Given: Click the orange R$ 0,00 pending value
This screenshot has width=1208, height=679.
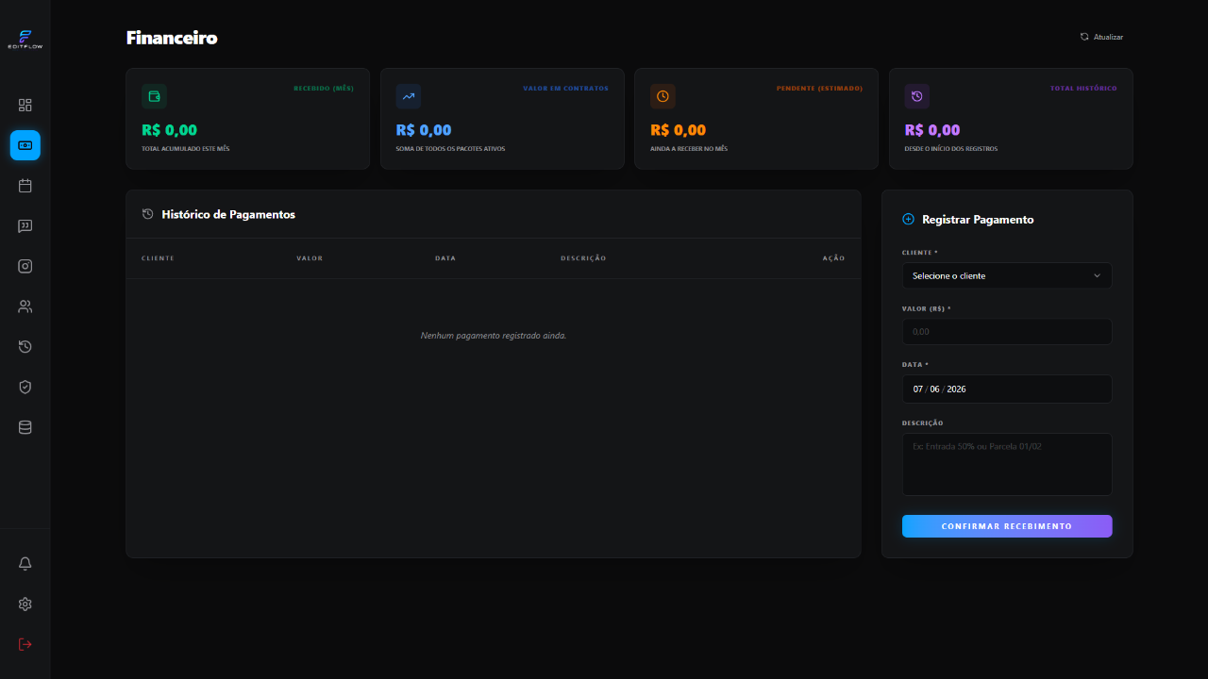Looking at the screenshot, I should [x=678, y=130].
